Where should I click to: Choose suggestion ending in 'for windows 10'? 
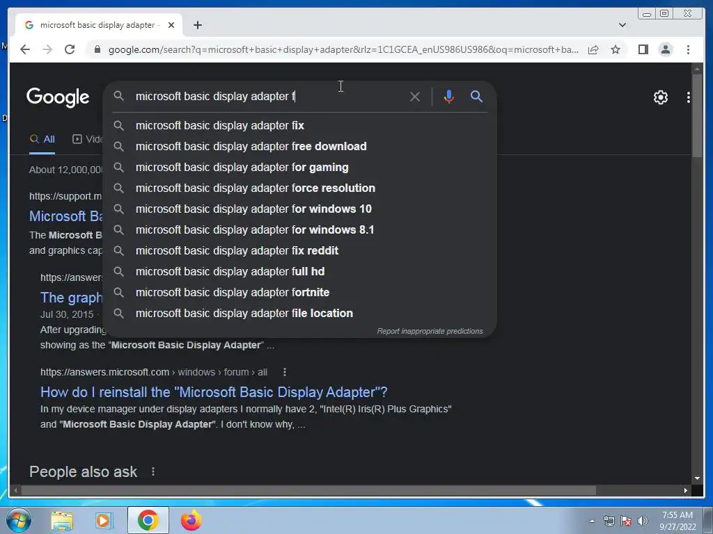[300, 209]
